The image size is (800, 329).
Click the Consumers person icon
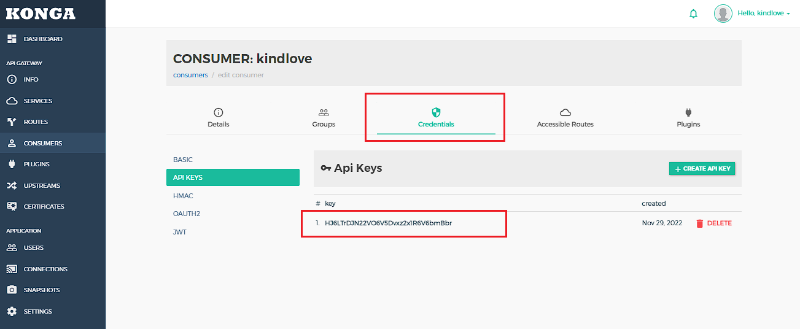click(x=12, y=143)
